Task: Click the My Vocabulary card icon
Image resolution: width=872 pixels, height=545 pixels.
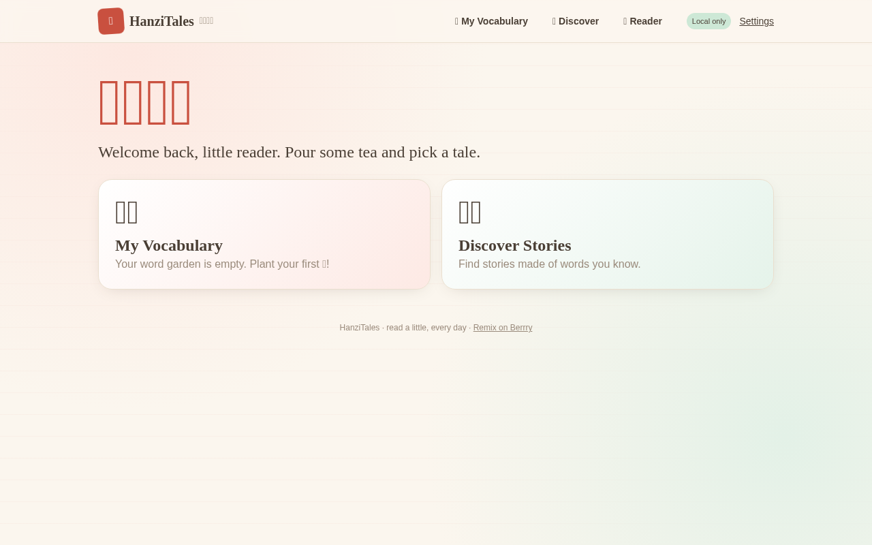Action: pyautogui.click(x=127, y=212)
